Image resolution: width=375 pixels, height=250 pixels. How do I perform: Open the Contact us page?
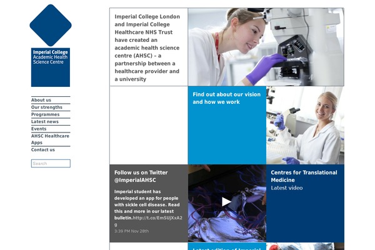pos(42,150)
